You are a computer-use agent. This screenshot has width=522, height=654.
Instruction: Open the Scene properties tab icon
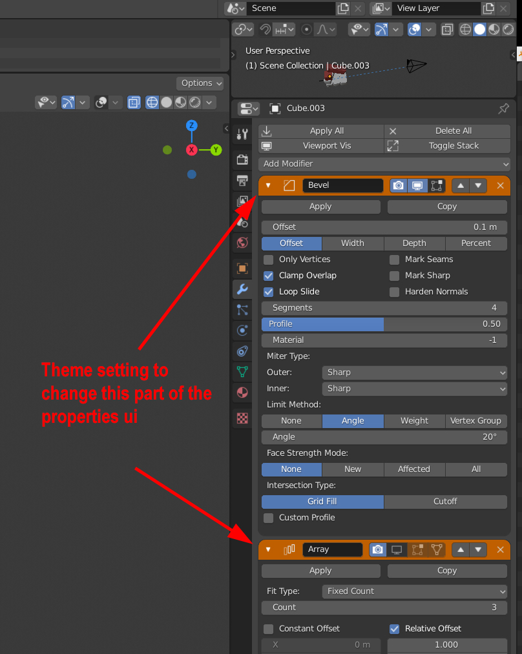click(x=242, y=222)
